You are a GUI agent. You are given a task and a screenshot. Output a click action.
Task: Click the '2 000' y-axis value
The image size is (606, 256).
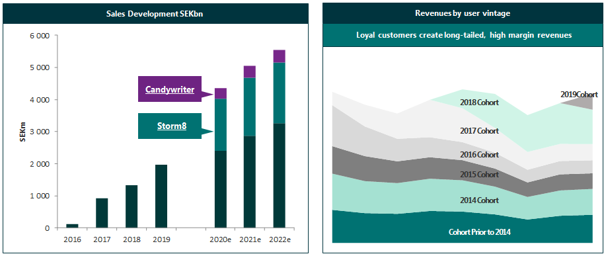tap(40, 164)
